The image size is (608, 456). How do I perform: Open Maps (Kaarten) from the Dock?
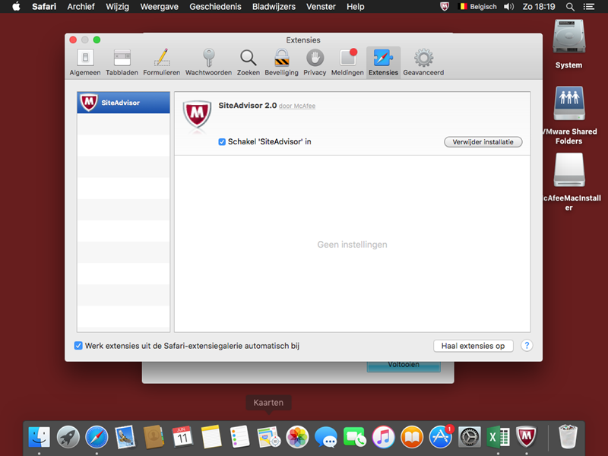coord(269,436)
